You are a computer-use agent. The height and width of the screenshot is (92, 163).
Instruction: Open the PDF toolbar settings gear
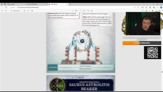coord(159,11)
